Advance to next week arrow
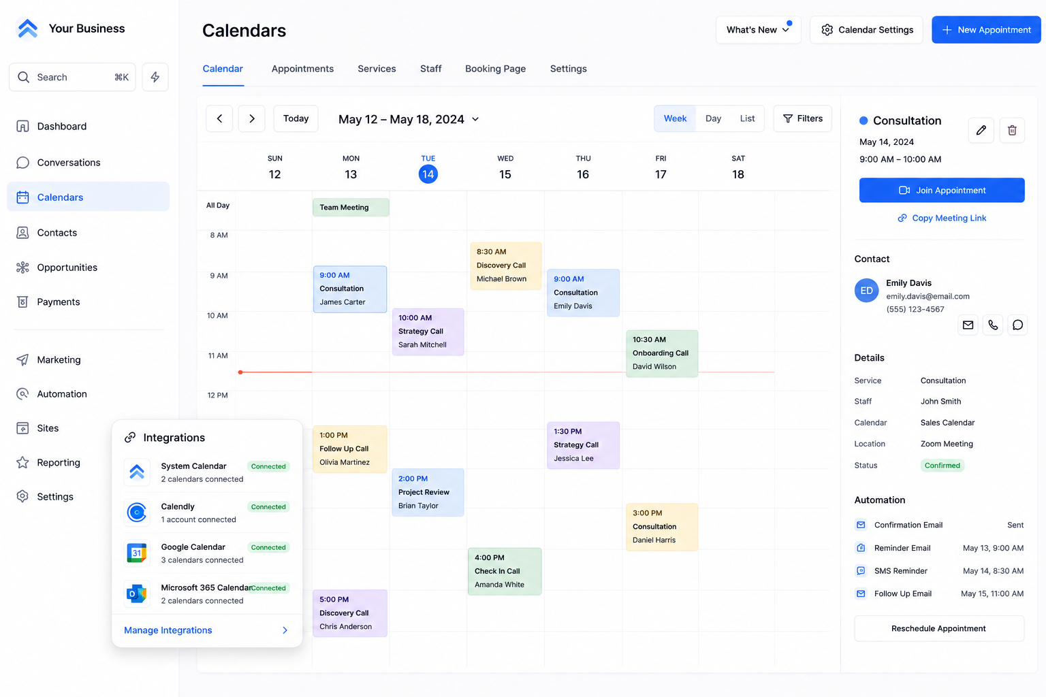1046x697 pixels. [252, 118]
